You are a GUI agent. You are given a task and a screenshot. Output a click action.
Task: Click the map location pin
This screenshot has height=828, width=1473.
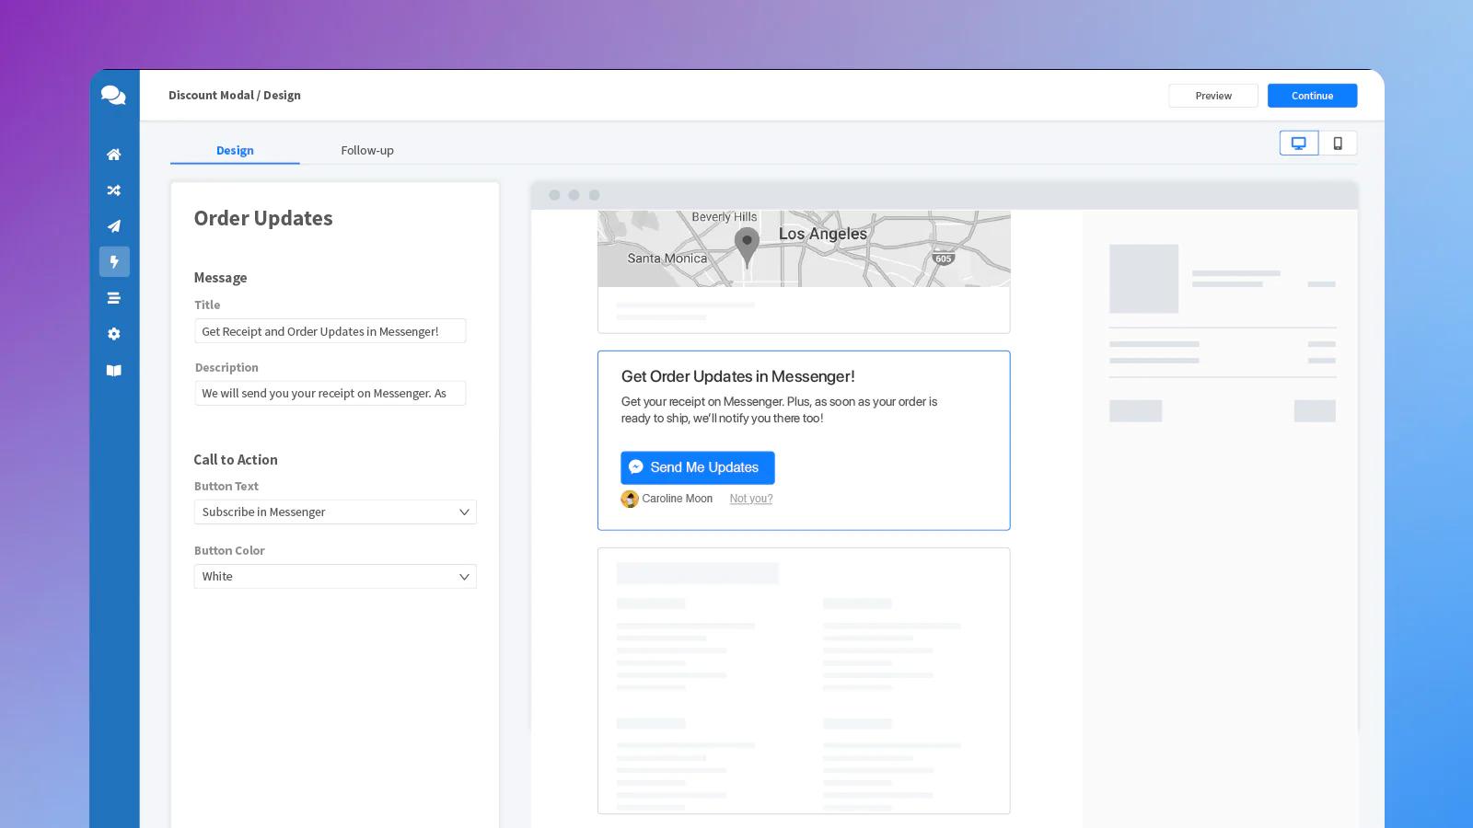[x=747, y=247]
